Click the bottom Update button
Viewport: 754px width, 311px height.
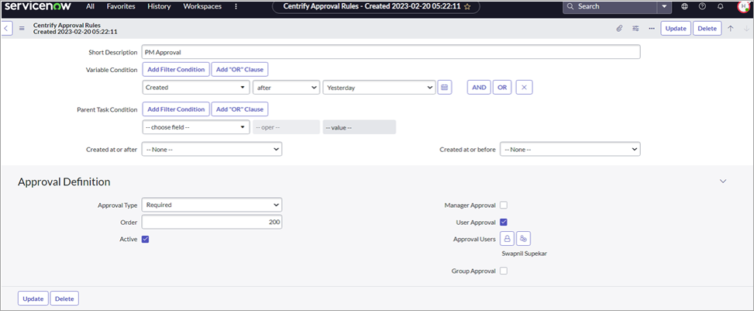pyautogui.click(x=33, y=299)
